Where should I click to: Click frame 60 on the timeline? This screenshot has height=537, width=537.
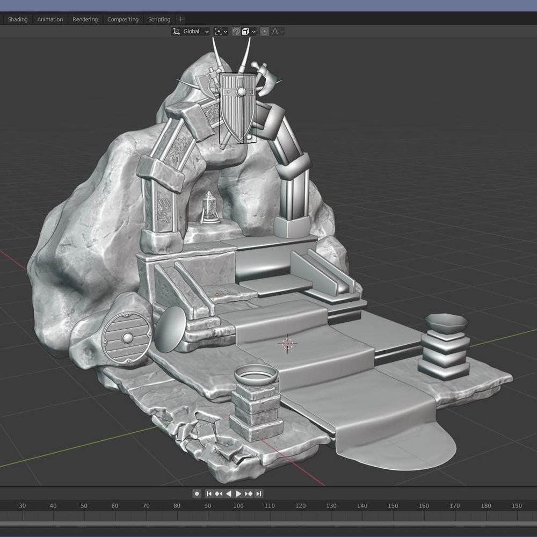pos(115,505)
